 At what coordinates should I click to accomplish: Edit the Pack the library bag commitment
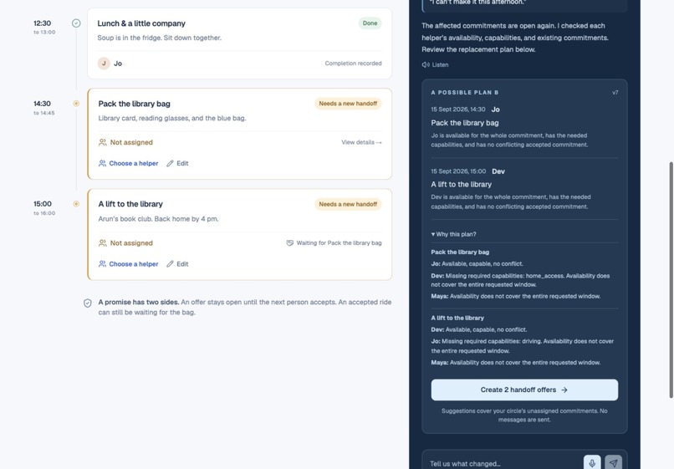(177, 163)
